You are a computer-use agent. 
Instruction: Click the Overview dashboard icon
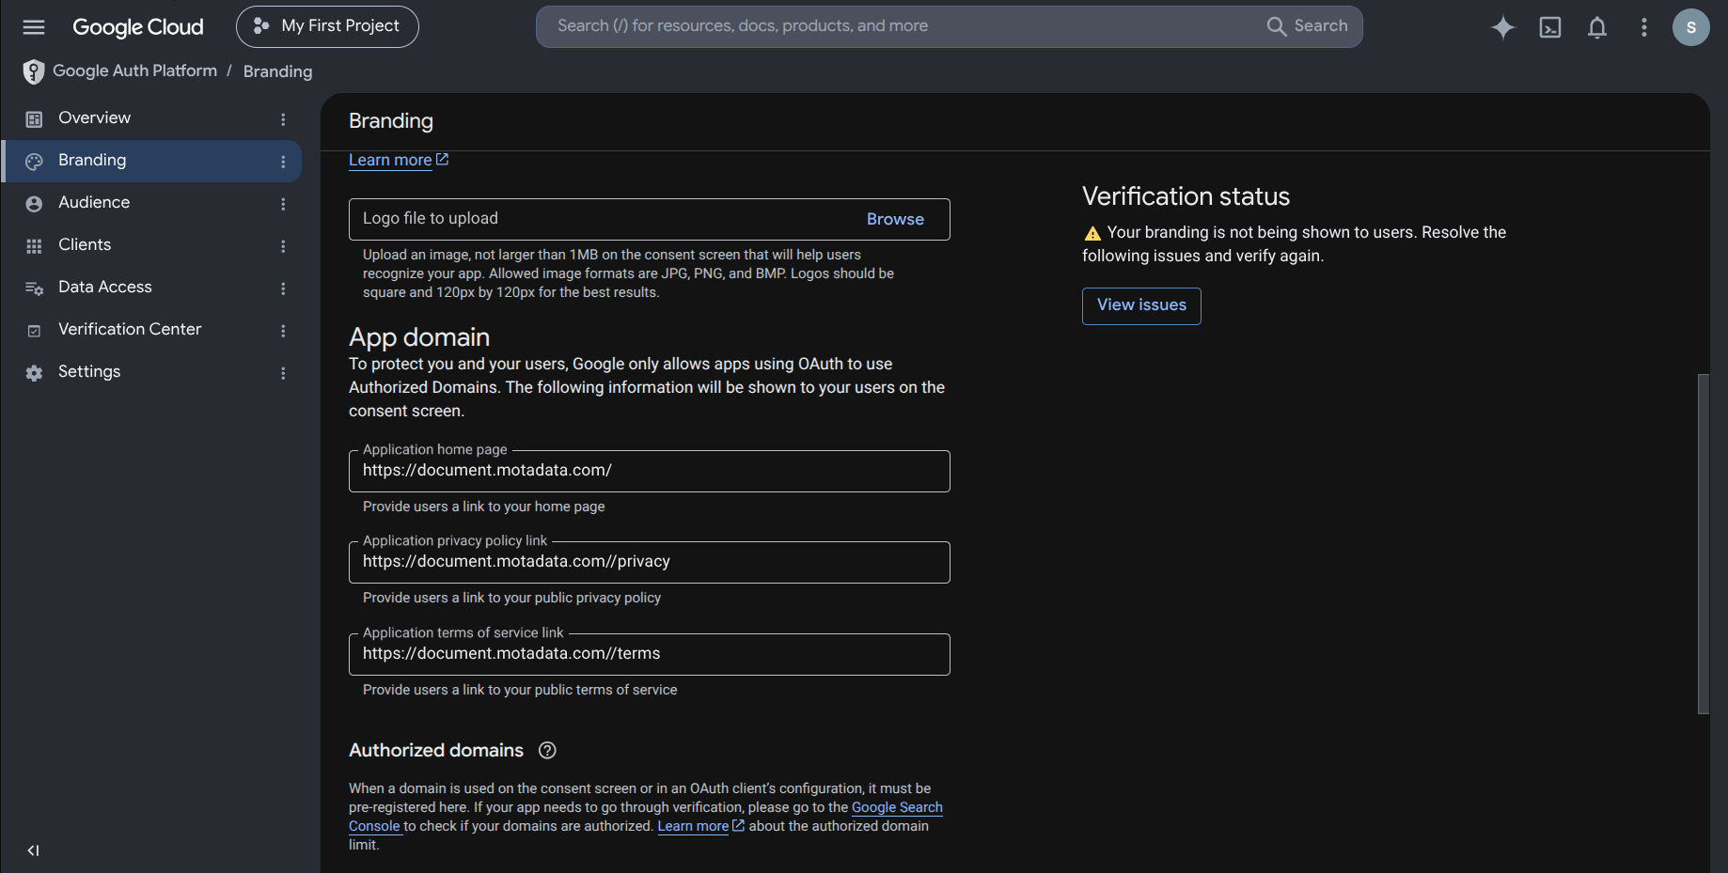pos(34,119)
